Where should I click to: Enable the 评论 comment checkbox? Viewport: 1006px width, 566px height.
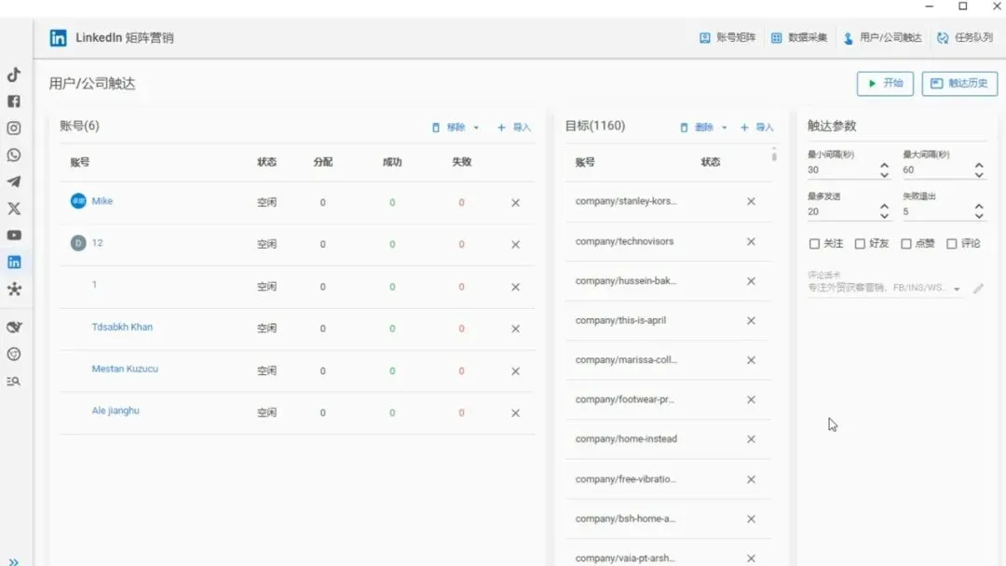point(951,244)
